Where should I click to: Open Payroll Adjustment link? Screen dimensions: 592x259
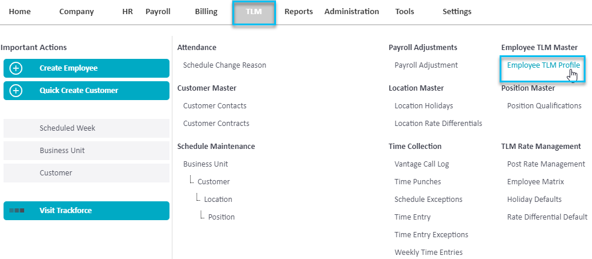[x=426, y=65]
